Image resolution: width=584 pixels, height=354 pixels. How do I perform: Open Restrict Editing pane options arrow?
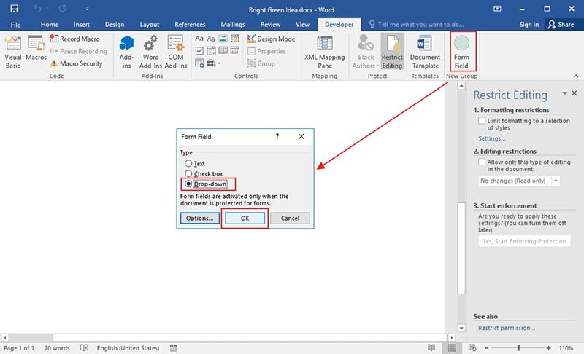pos(564,93)
